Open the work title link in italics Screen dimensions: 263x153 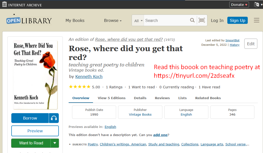pyautogui.click(x=129, y=39)
